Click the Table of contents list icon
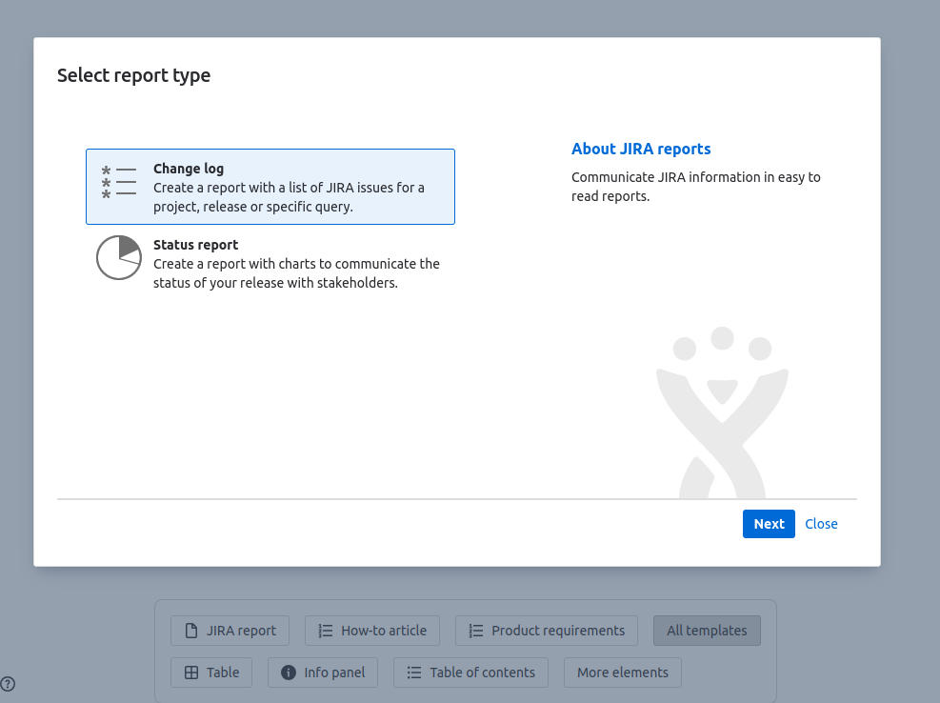The width and height of the screenshot is (940, 703). pyautogui.click(x=414, y=673)
